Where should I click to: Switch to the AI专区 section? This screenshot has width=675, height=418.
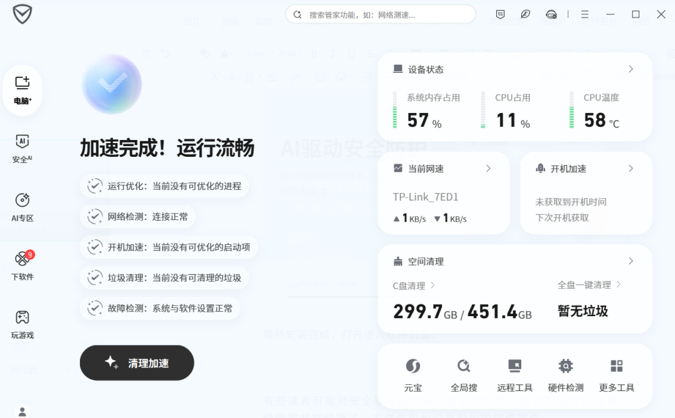coord(22,208)
